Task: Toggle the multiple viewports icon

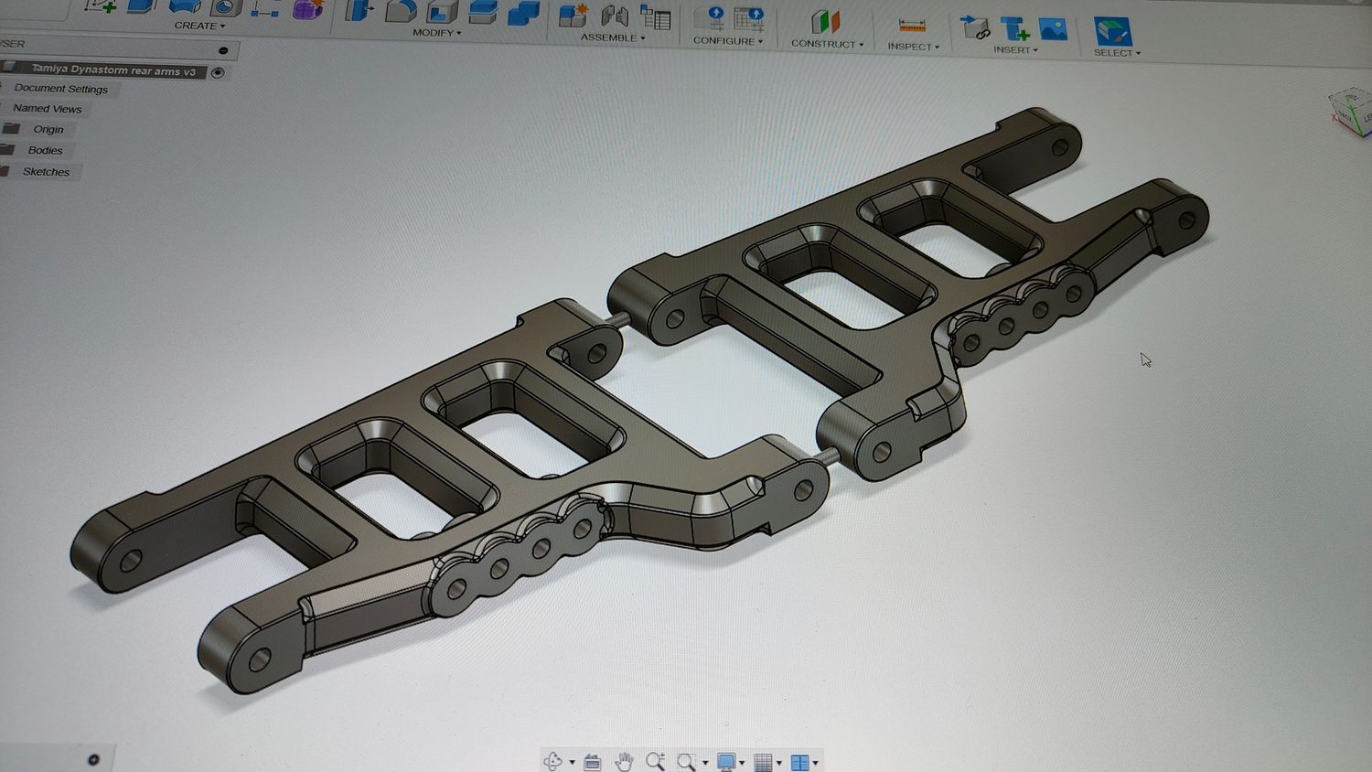Action: (801, 759)
